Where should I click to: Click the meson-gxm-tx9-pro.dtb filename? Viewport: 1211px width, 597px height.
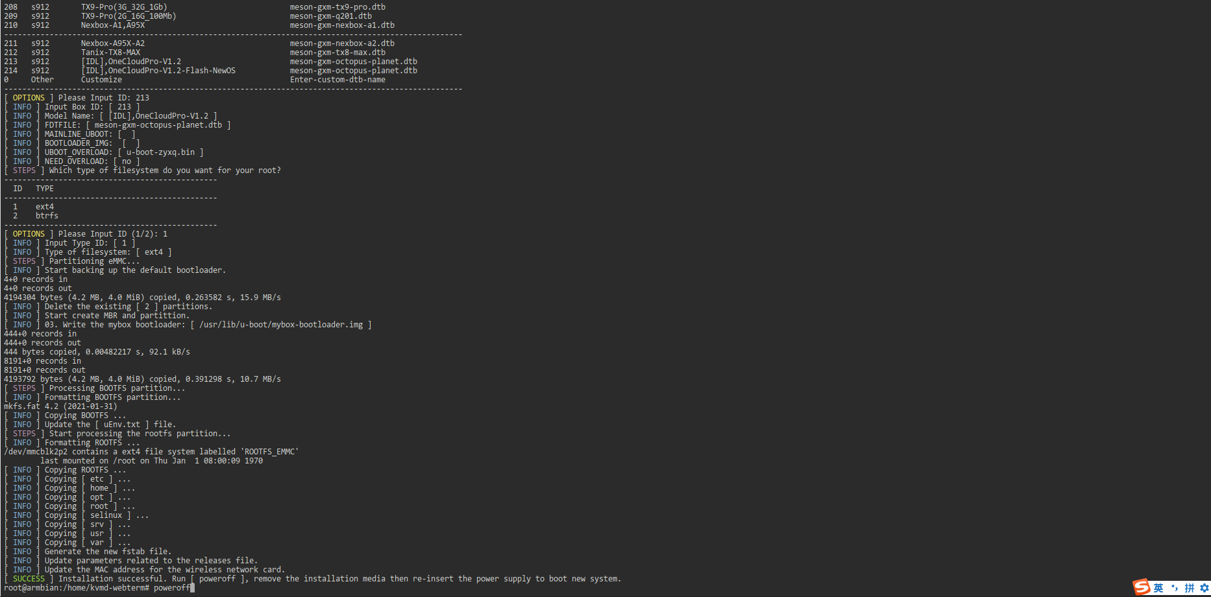pos(337,7)
